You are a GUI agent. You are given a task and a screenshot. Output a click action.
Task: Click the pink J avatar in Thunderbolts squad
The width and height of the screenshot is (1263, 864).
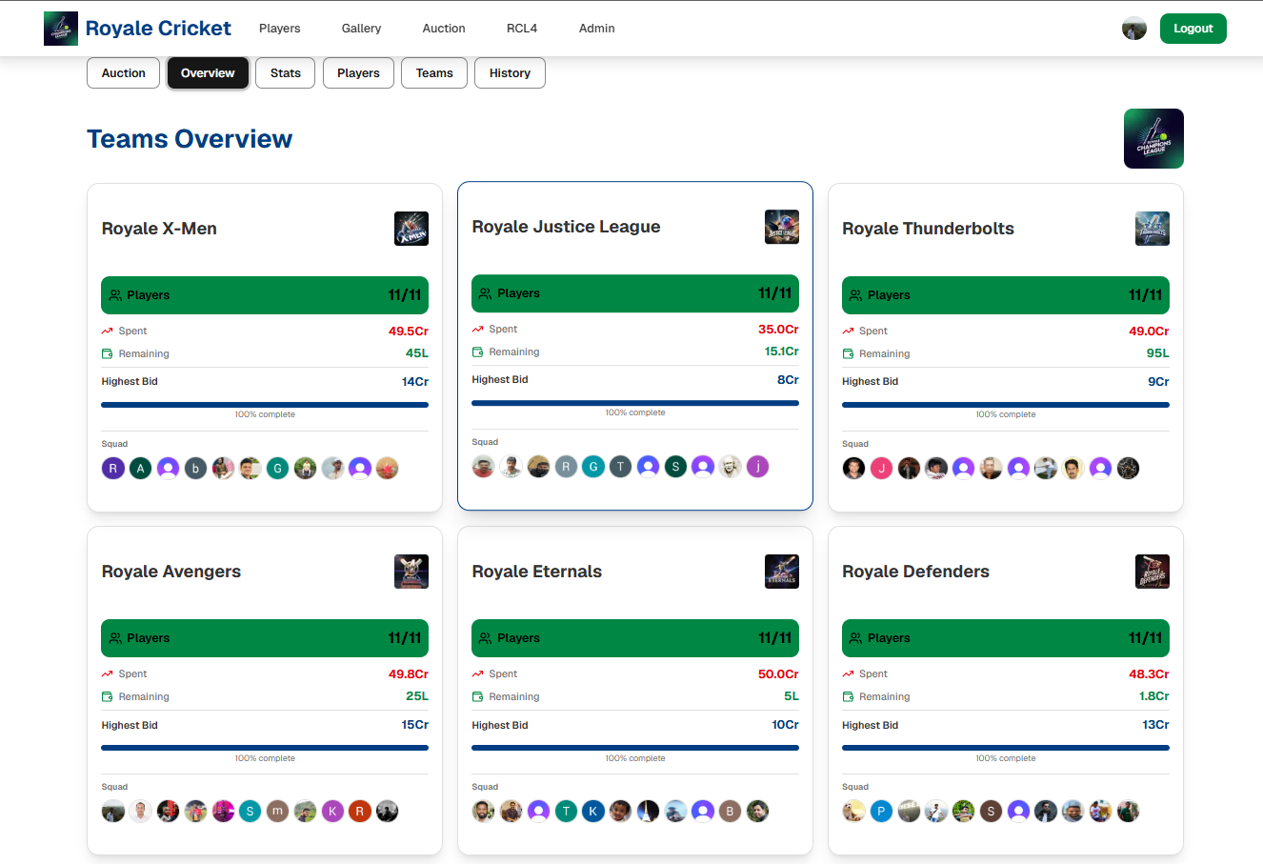click(x=881, y=468)
